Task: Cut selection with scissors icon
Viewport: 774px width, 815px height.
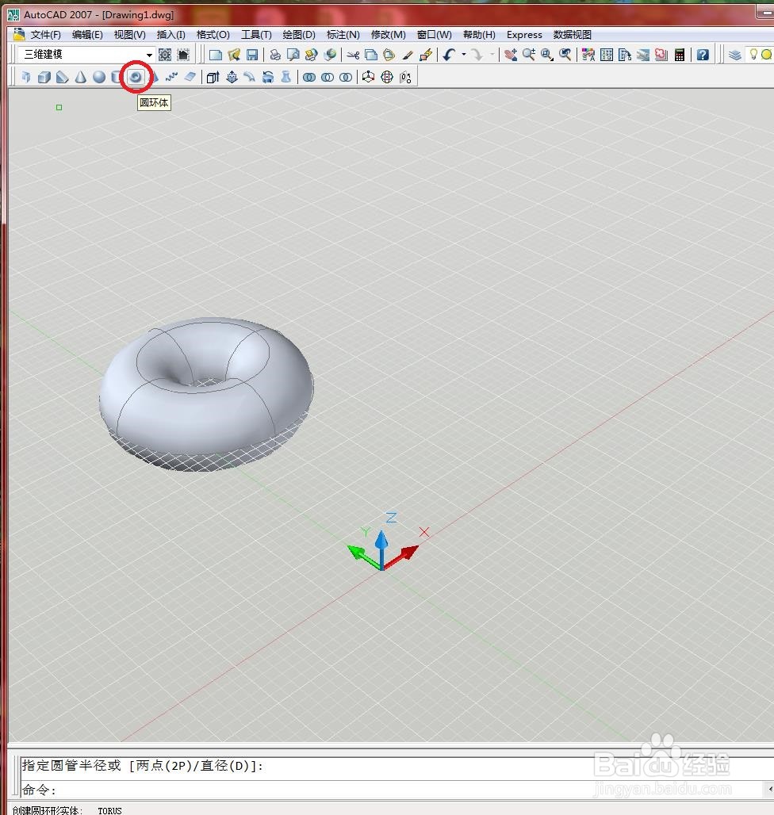Action: [353, 55]
